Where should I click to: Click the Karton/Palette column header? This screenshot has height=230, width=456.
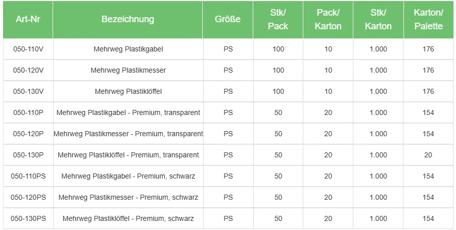coord(428,20)
